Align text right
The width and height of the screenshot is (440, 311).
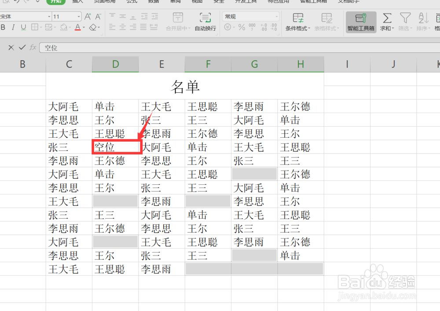point(133,27)
